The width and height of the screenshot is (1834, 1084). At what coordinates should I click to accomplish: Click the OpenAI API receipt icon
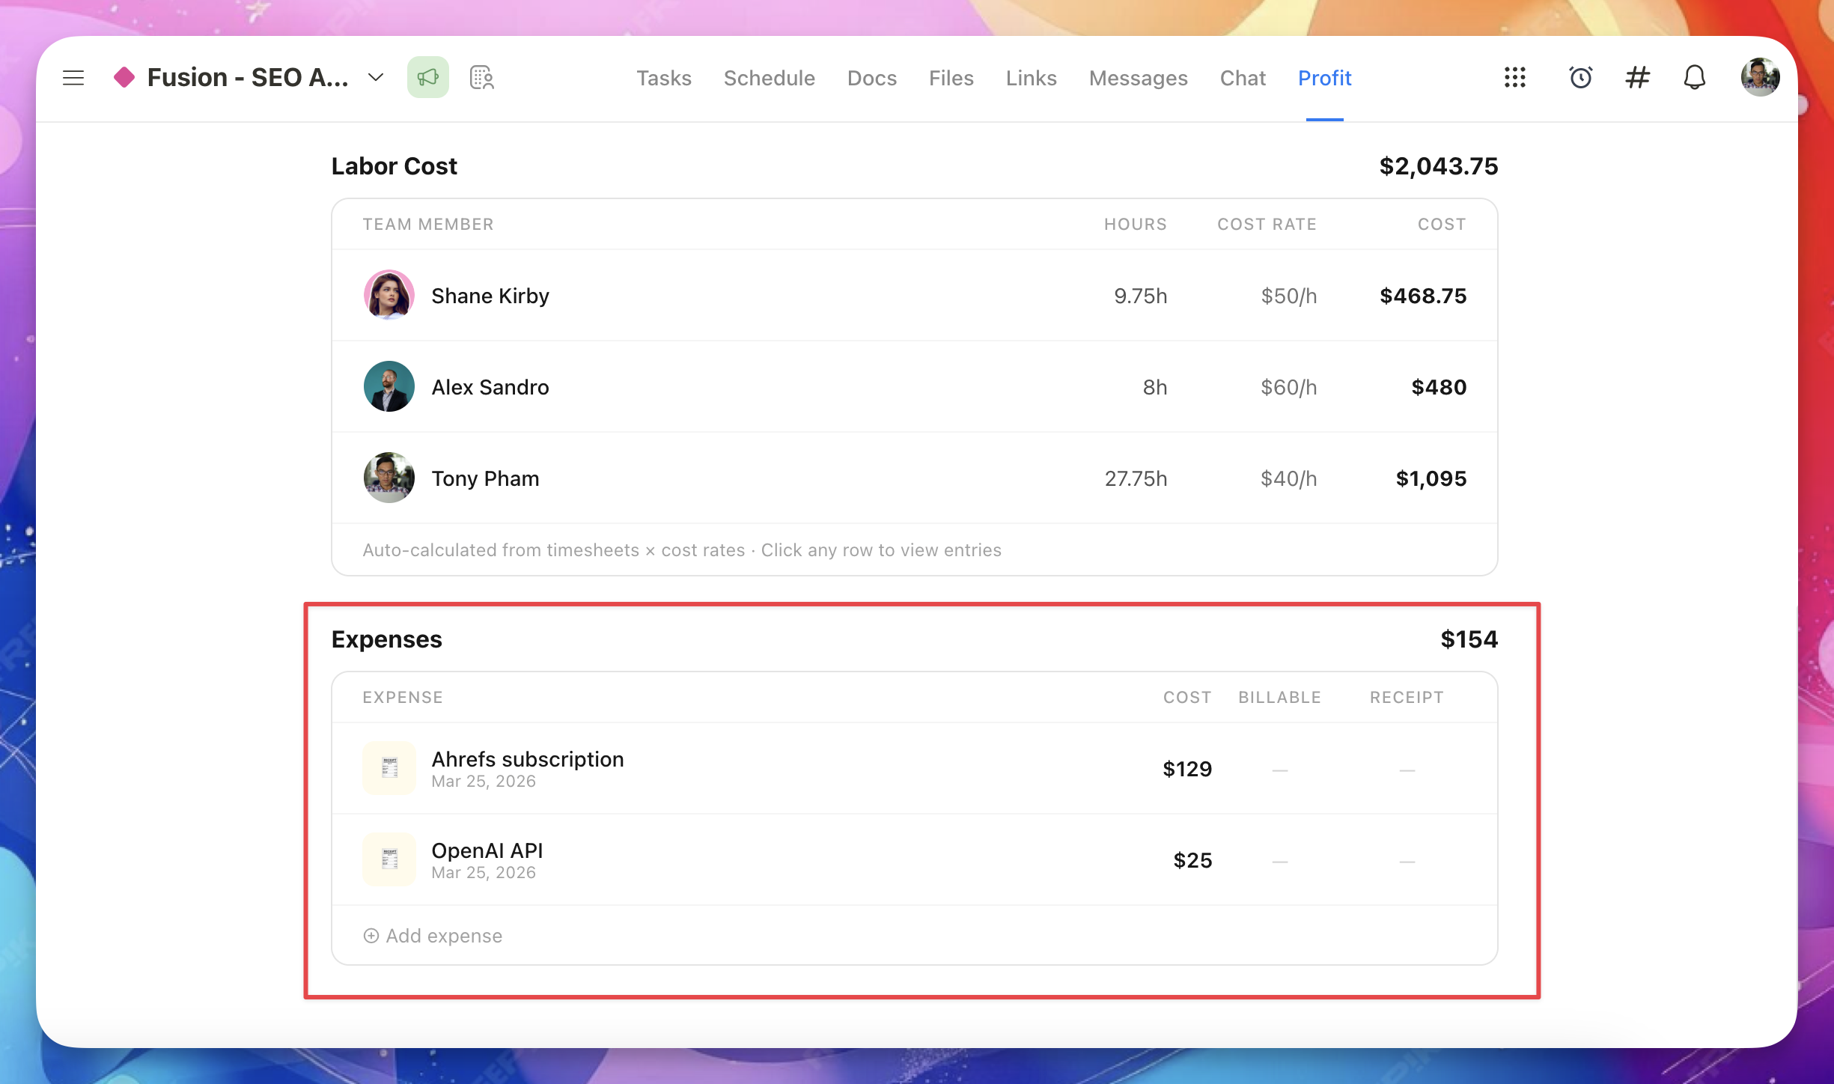389,860
